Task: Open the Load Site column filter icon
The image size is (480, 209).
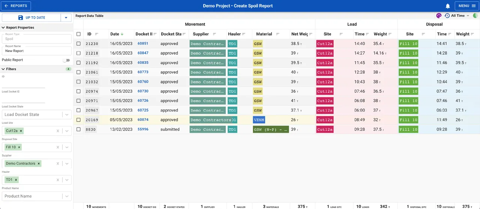Action: click(341, 34)
